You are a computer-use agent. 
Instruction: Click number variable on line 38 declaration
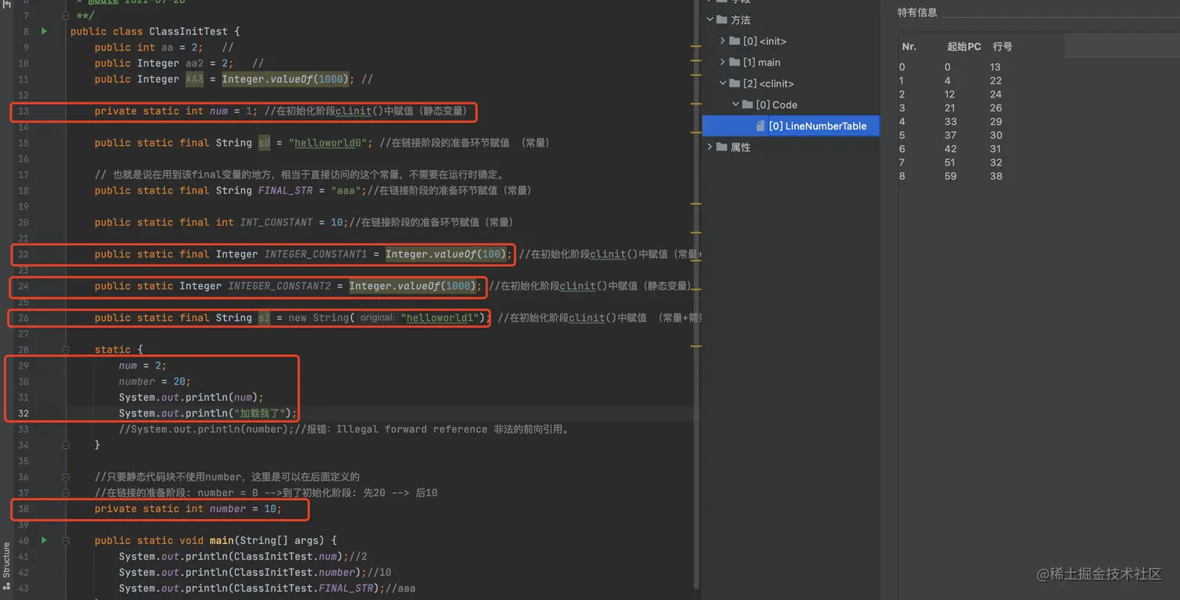[228, 509]
